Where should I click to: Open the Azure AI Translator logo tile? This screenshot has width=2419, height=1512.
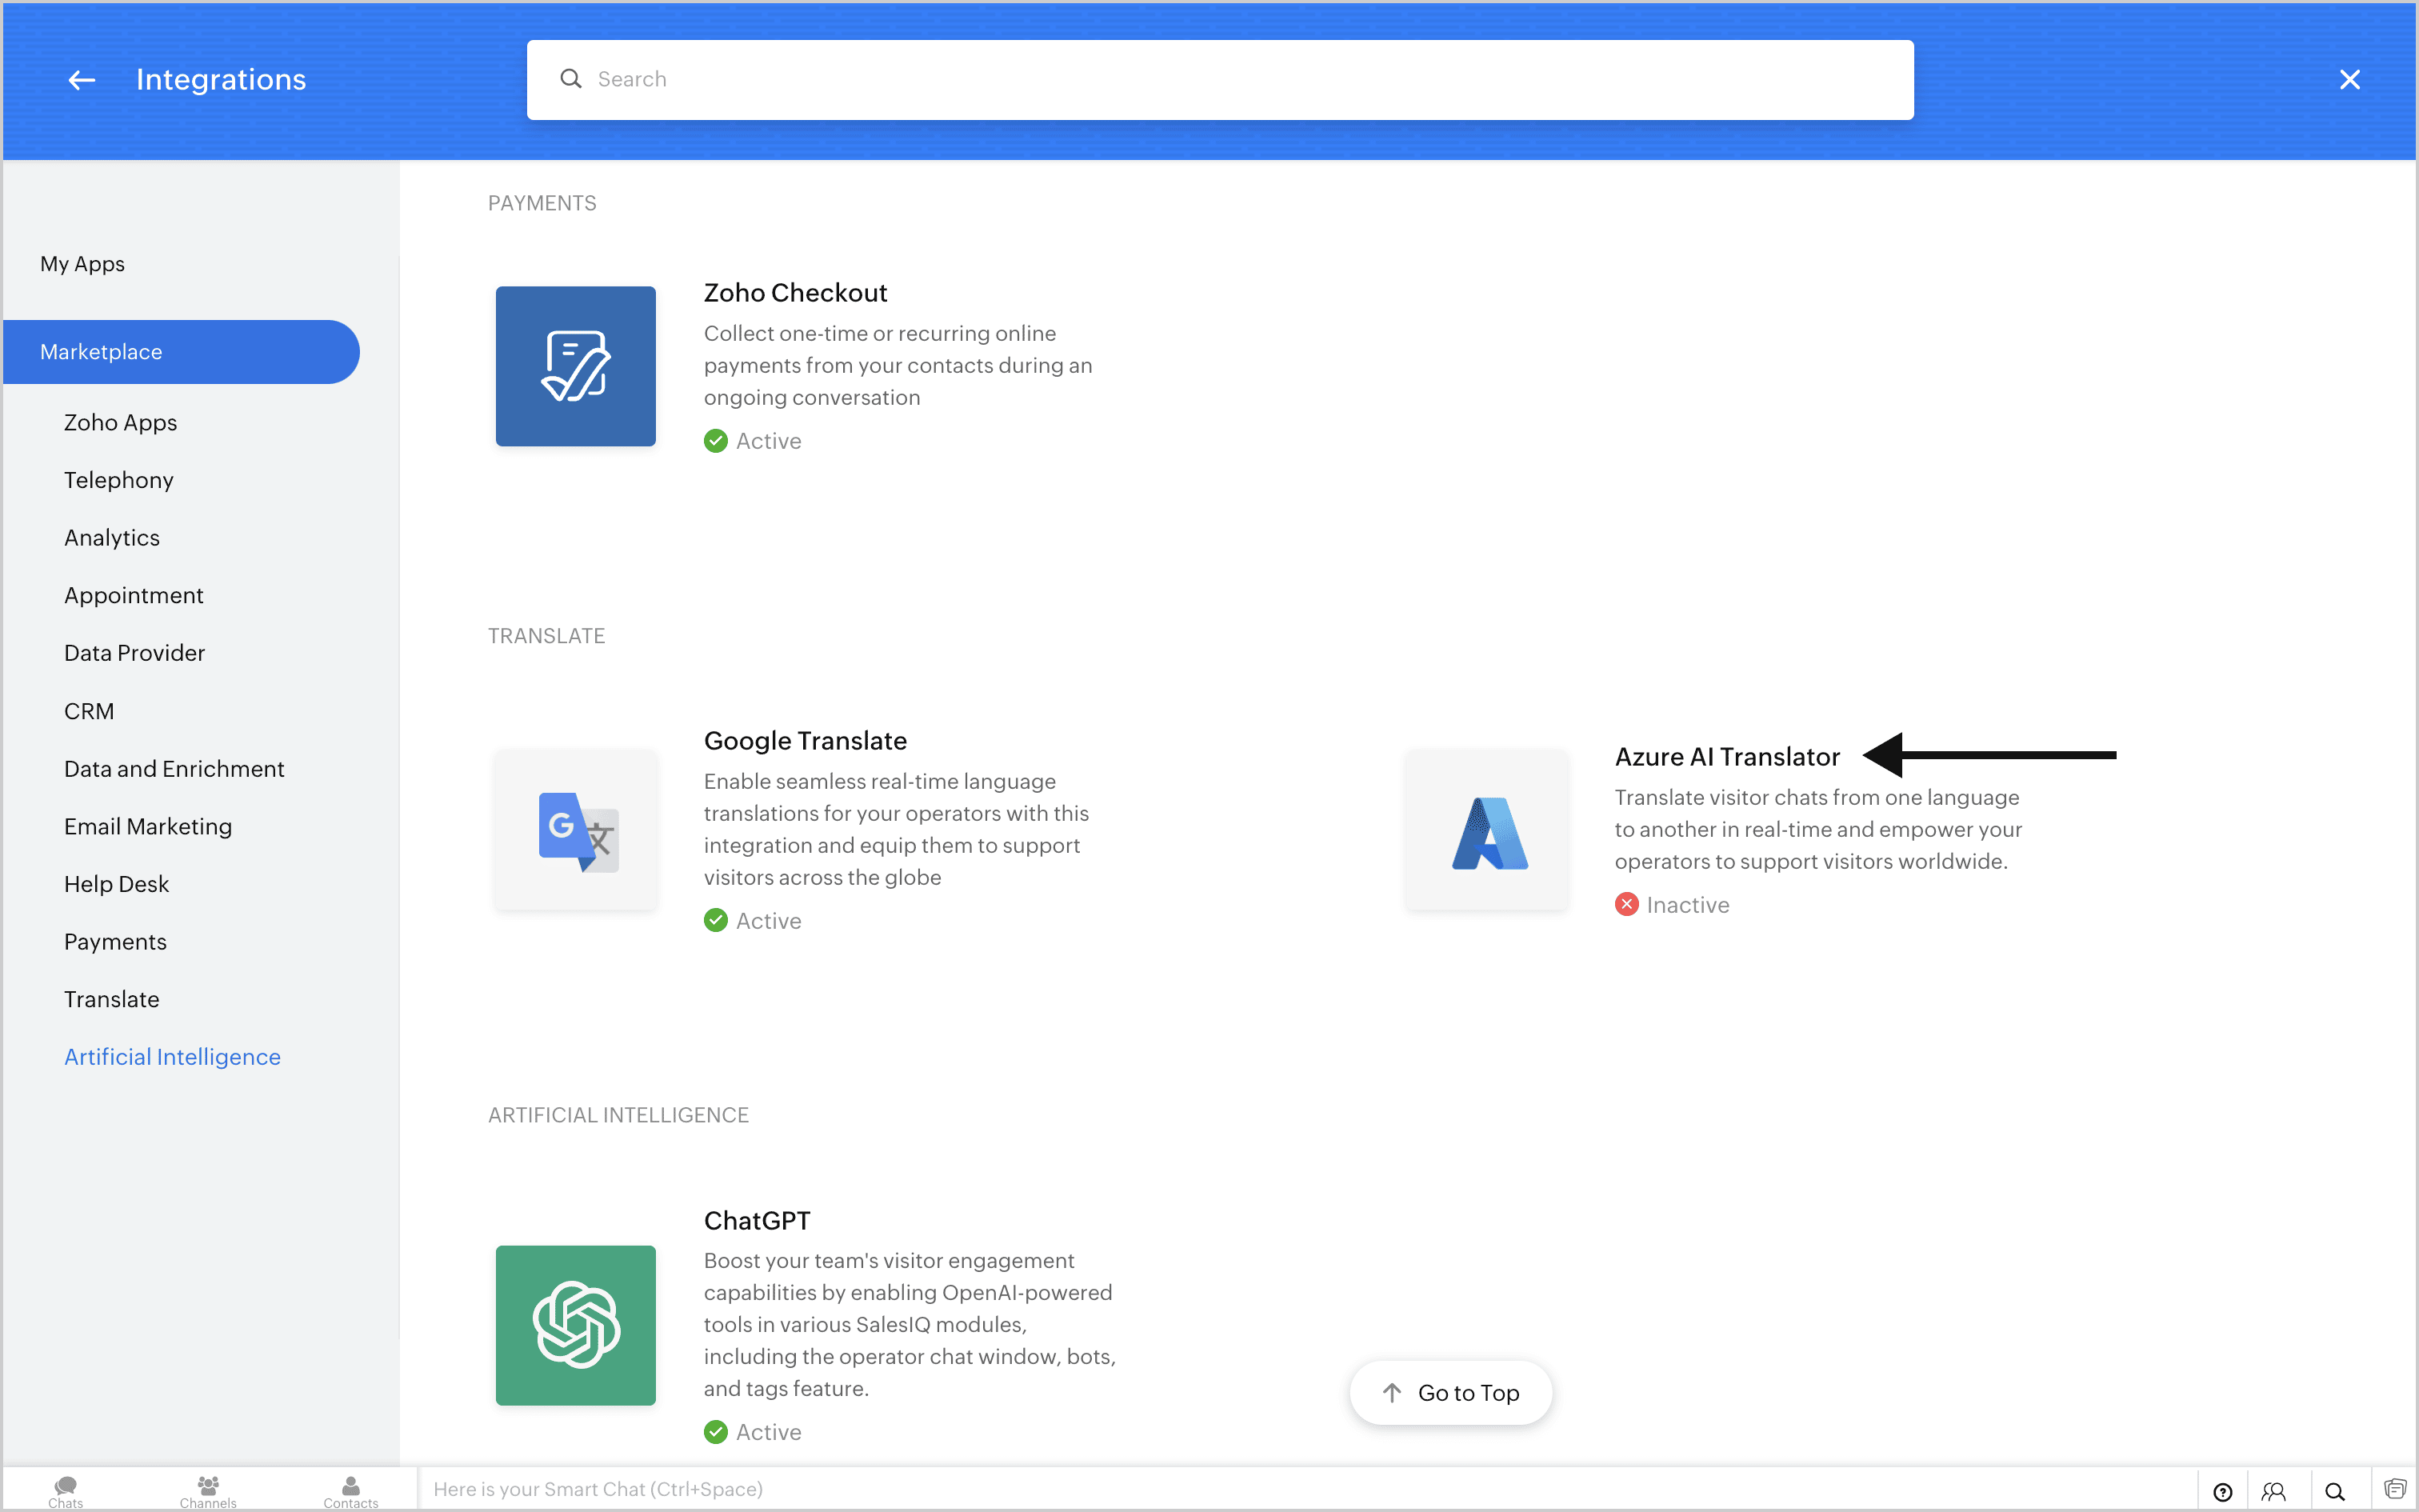(1486, 830)
